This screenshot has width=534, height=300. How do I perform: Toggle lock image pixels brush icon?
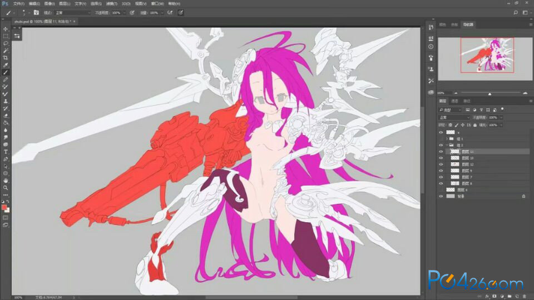[x=457, y=125]
